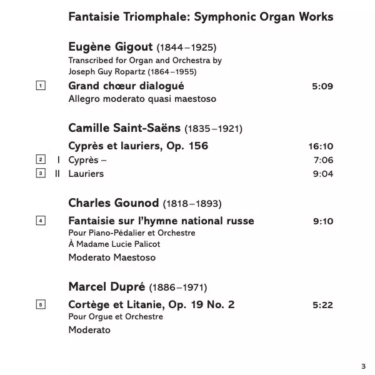Click the page number 3
The image size is (375, 375).
362,366
